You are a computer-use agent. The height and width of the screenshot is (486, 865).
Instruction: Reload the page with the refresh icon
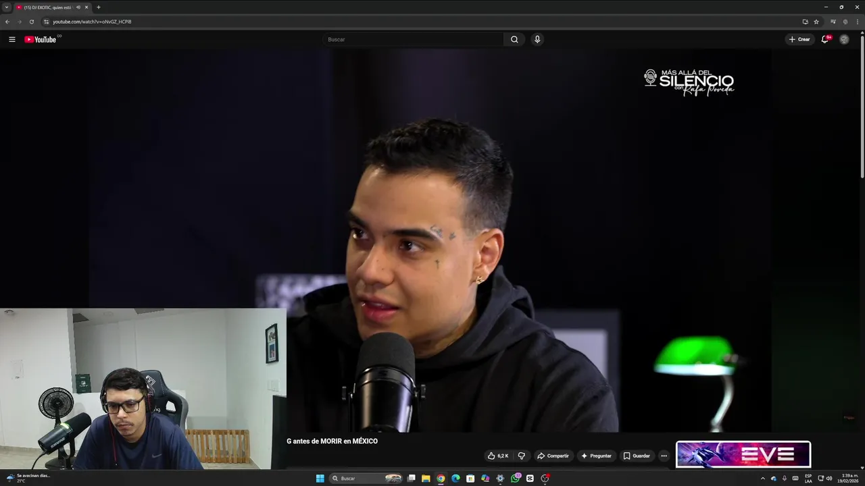pyautogui.click(x=31, y=22)
